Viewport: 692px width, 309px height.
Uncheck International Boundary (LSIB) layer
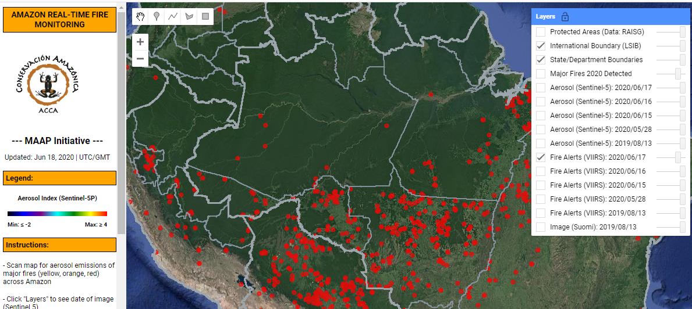point(541,46)
